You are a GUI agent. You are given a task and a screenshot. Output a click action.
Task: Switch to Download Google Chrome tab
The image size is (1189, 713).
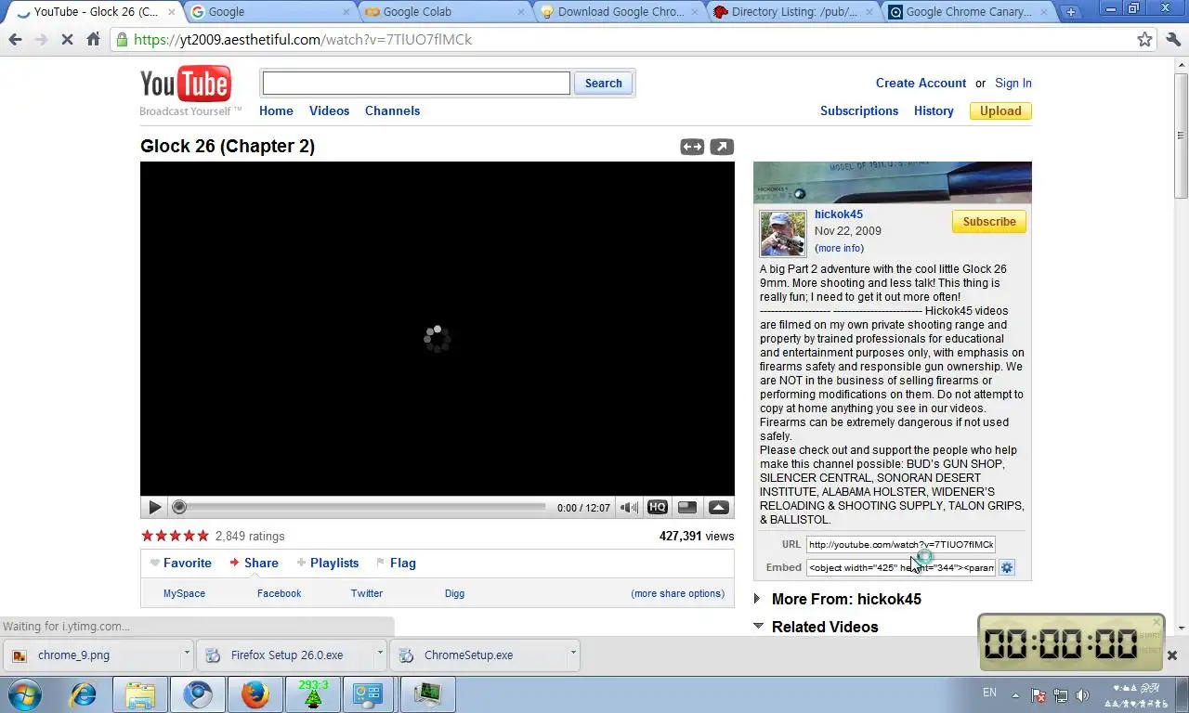point(620,12)
